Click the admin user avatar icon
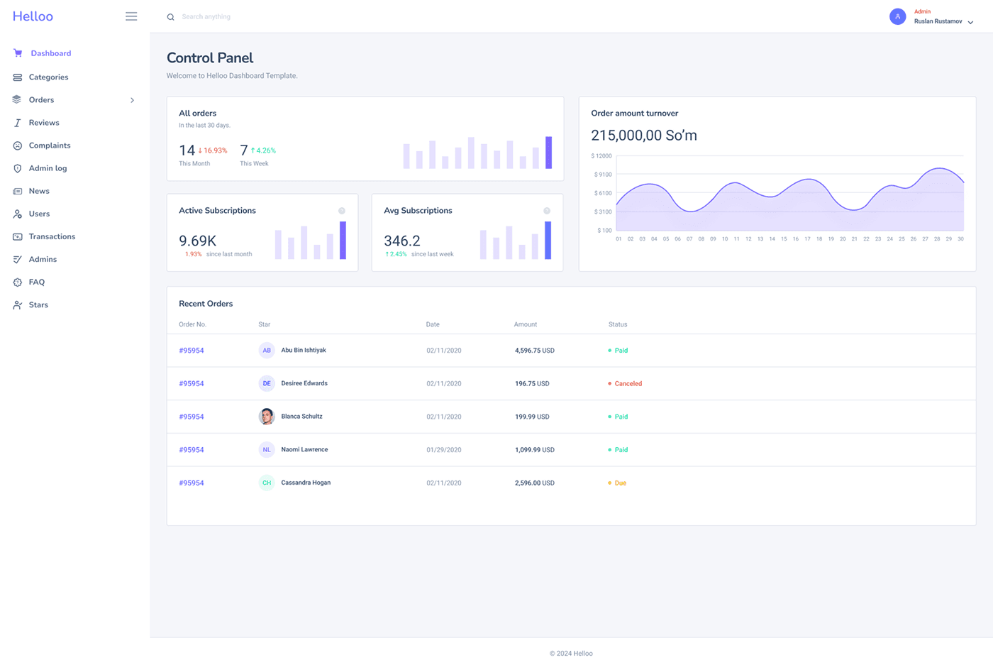 897,16
